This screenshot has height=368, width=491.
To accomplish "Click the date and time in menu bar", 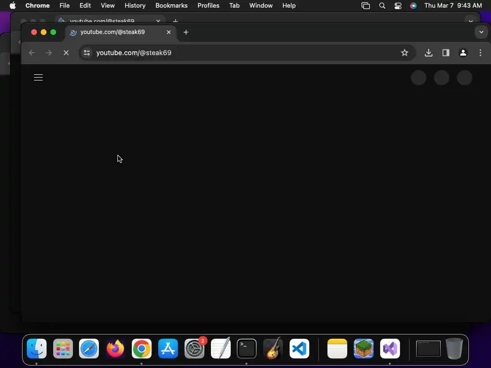I will click(x=453, y=6).
